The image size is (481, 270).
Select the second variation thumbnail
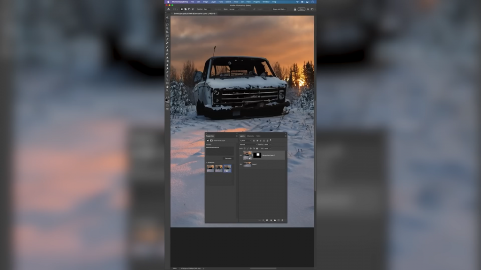tap(219, 168)
